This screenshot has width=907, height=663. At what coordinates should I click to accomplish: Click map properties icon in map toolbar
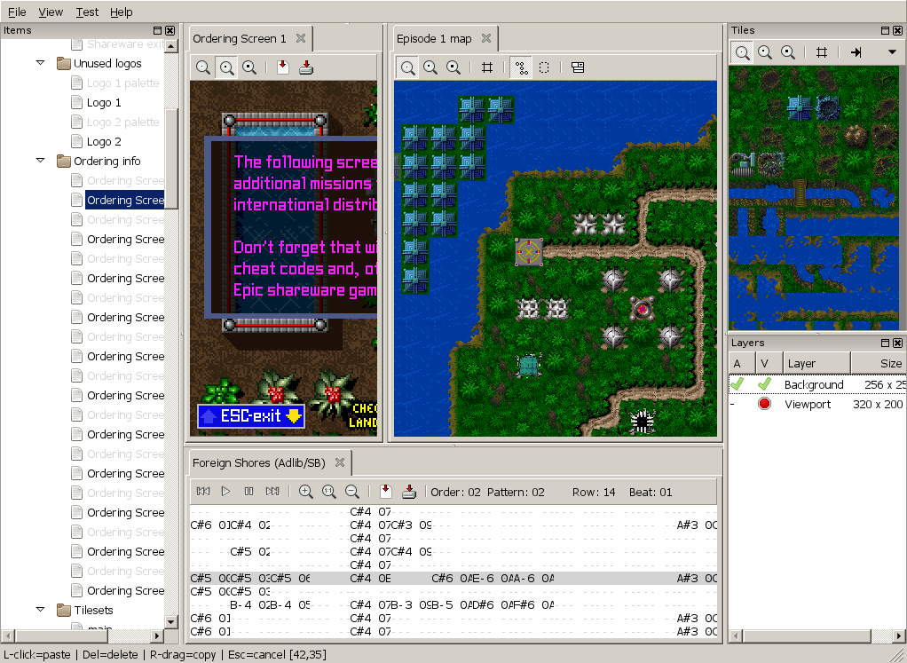coord(577,67)
